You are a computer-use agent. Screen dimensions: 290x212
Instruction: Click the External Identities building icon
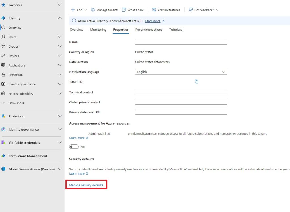(x=3, y=94)
